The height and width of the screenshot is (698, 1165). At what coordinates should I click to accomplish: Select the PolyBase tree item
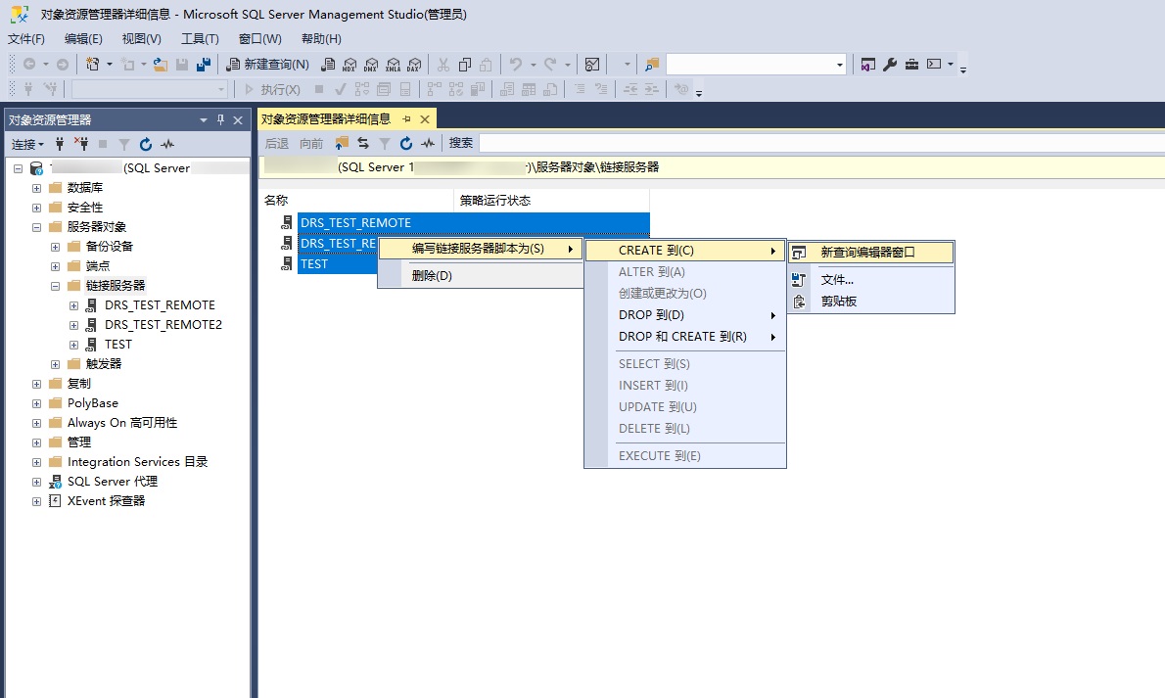[93, 403]
